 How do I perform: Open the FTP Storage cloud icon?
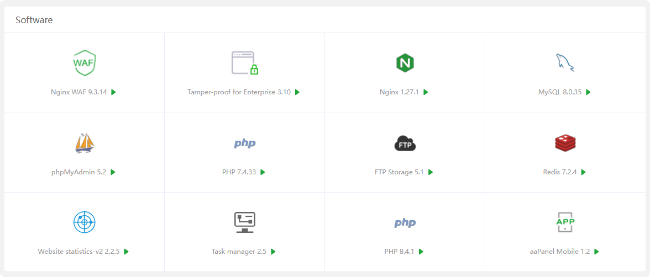(405, 143)
